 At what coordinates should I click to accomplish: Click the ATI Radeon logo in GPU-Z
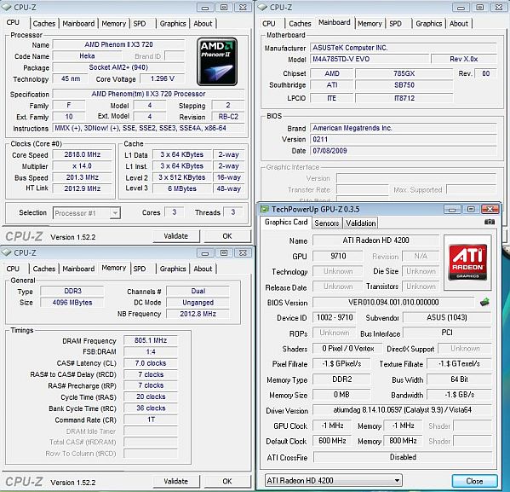(x=467, y=262)
